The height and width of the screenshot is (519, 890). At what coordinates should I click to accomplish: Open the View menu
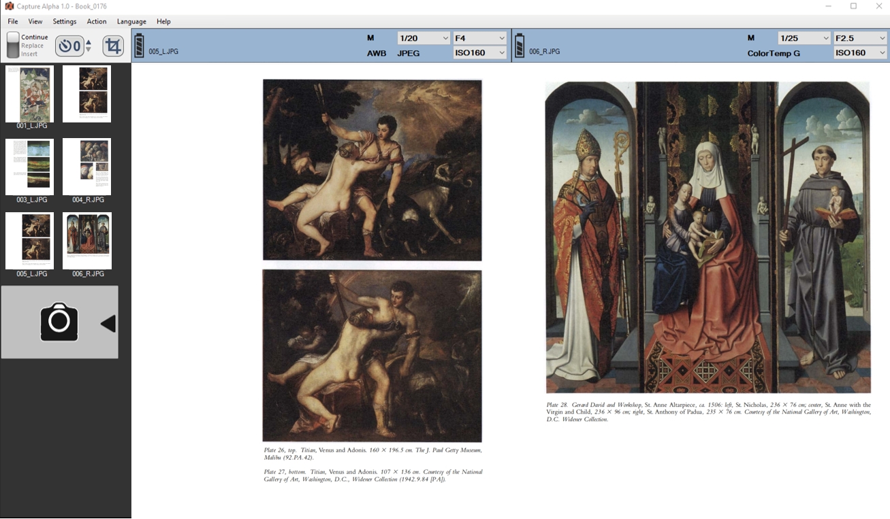[35, 22]
